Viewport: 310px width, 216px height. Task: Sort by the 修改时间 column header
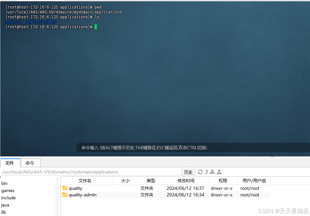pos(186,180)
